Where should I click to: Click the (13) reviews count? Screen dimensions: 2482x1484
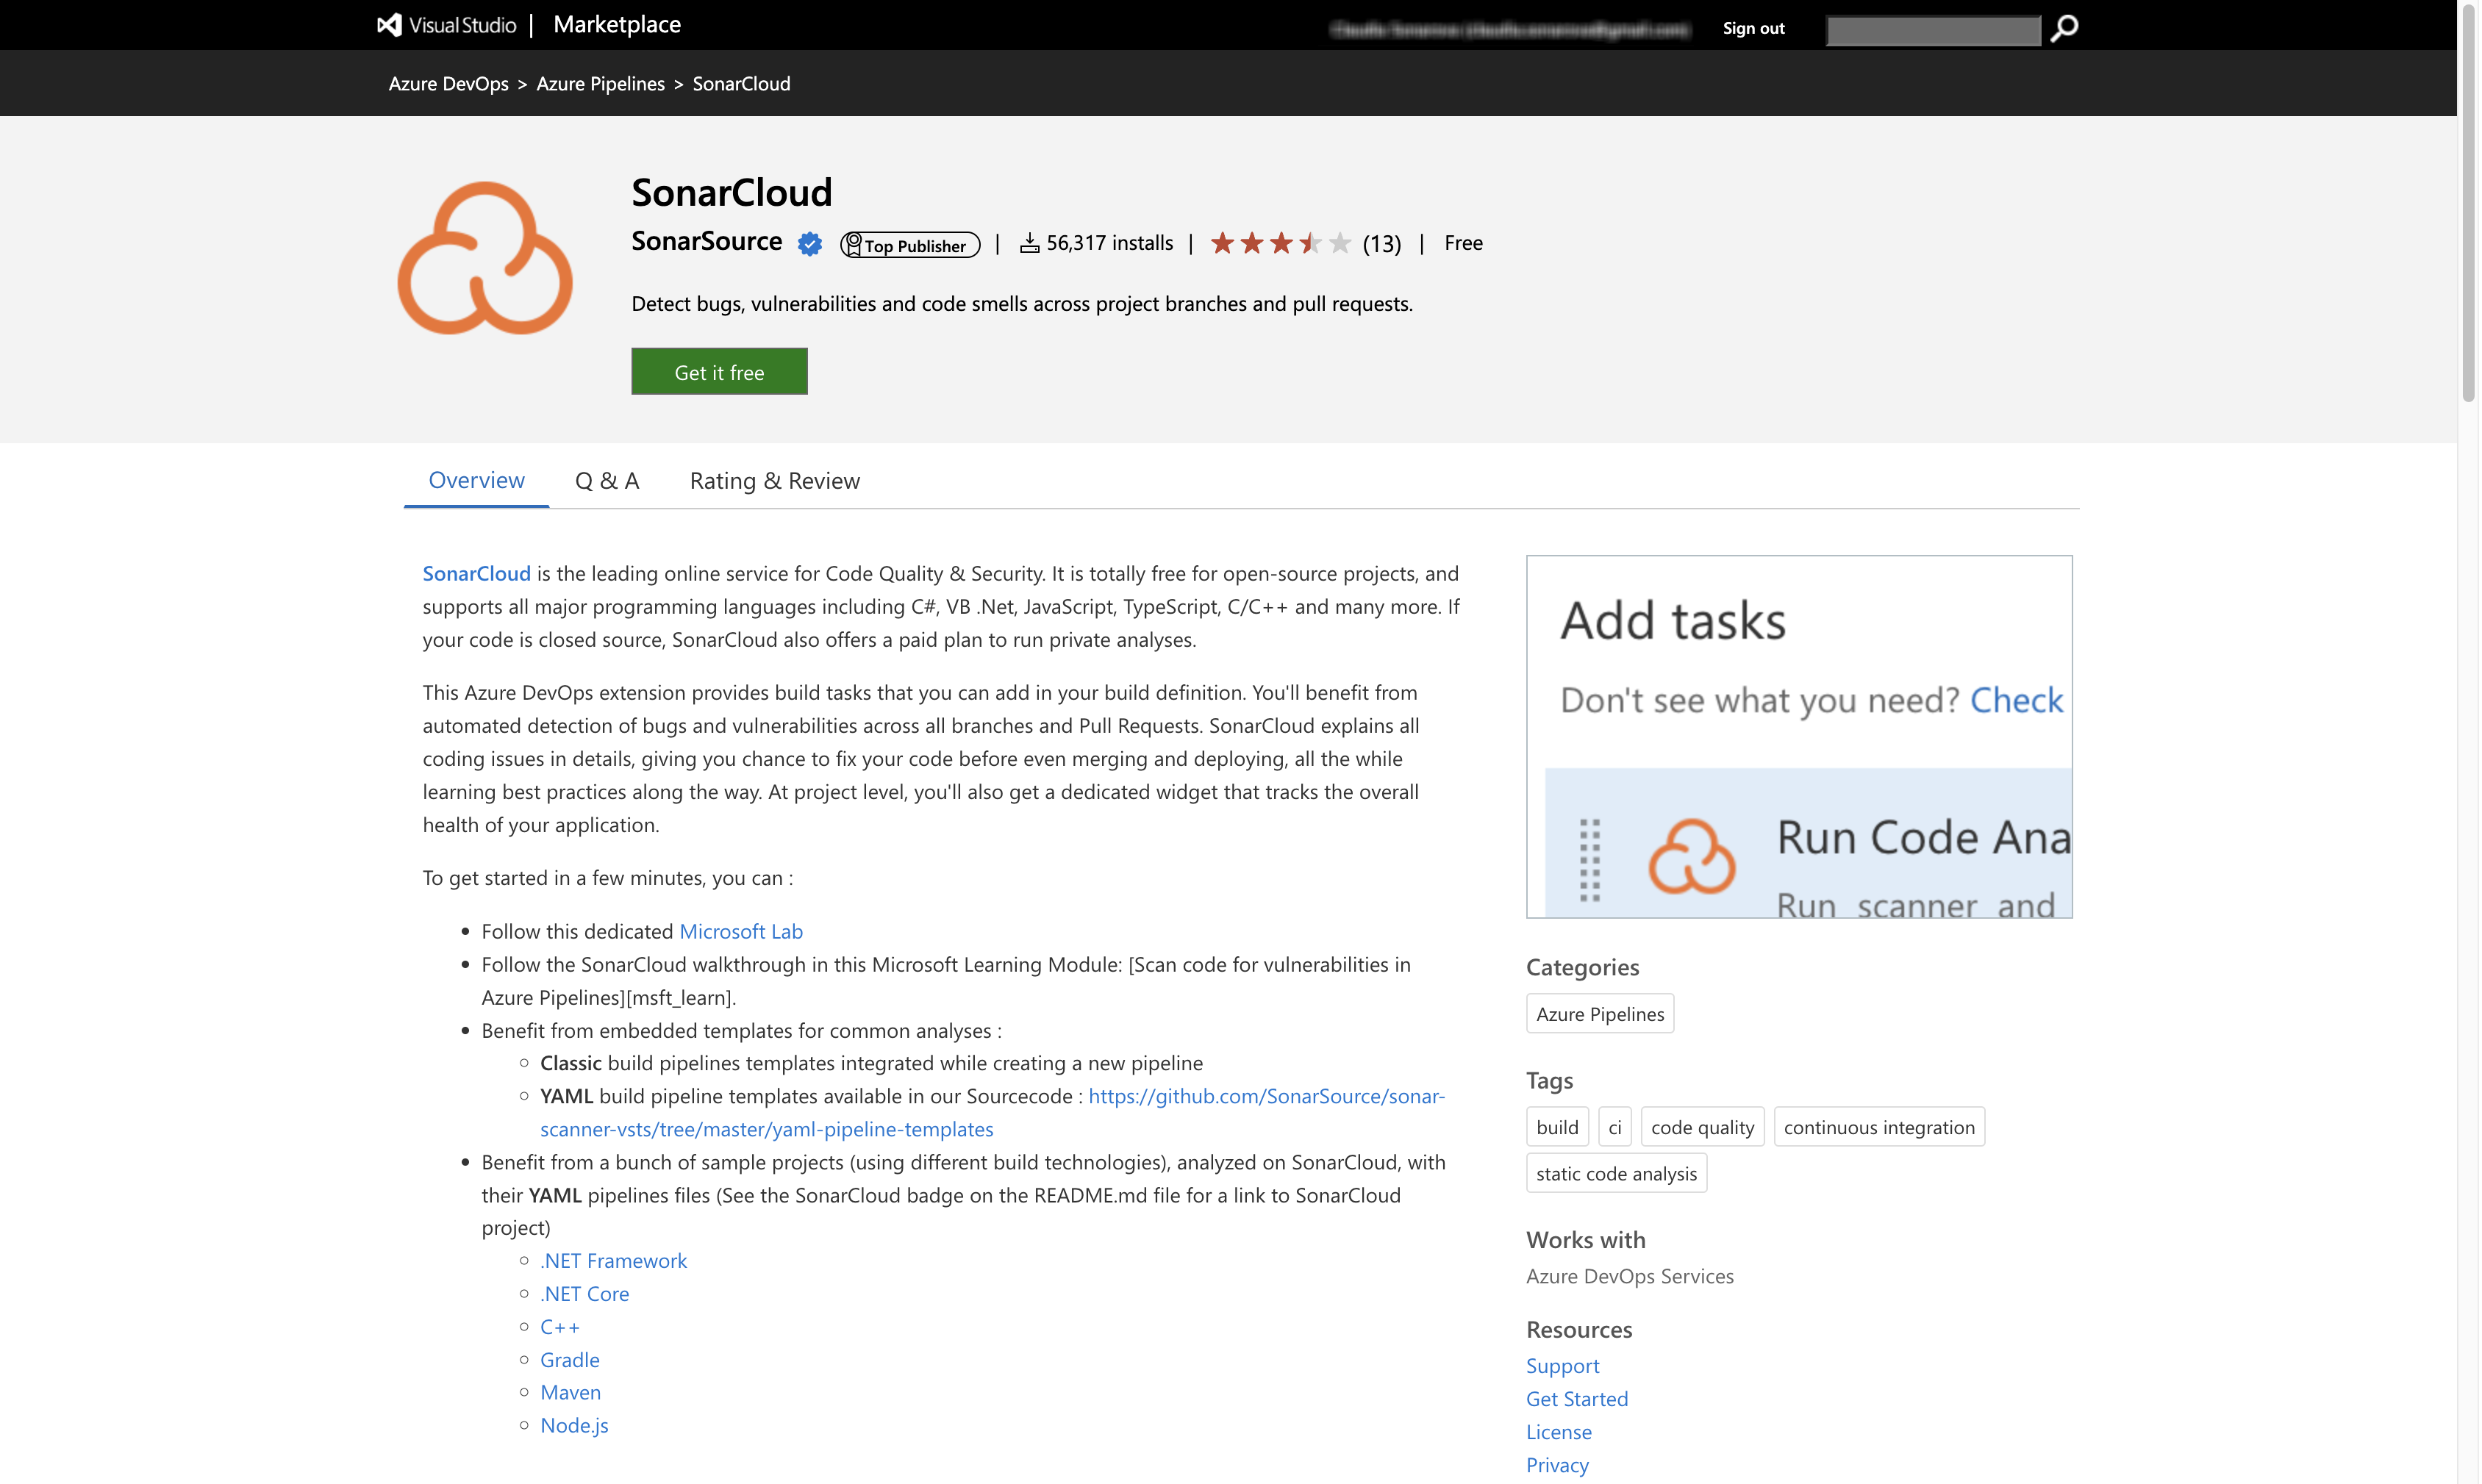coord(1382,244)
